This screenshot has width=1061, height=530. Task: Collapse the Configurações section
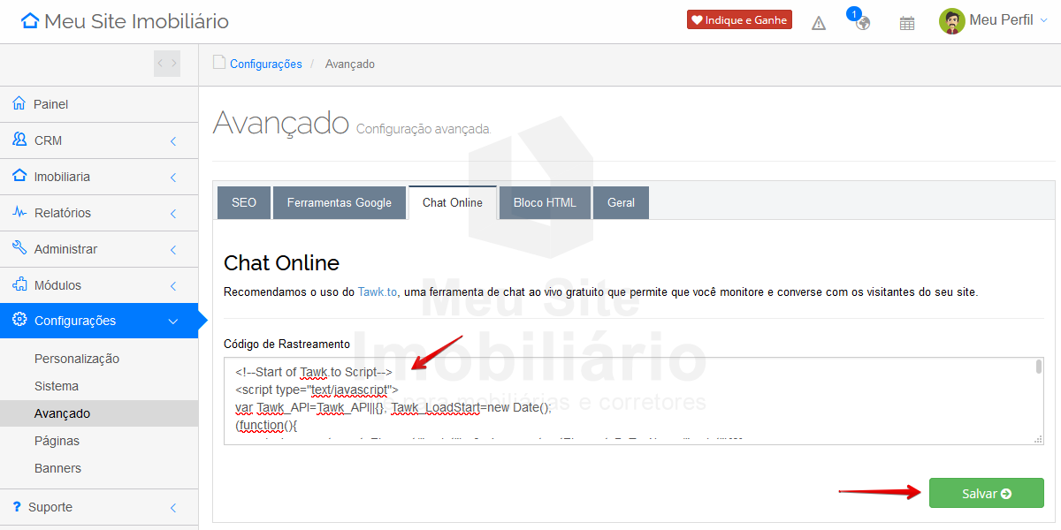click(173, 322)
